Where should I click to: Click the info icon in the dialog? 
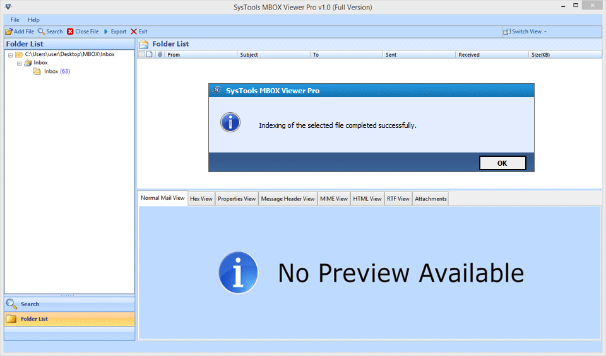pyautogui.click(x=230, y=123)
